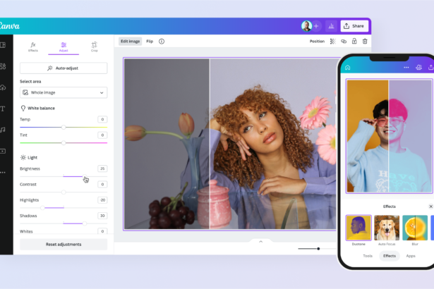The width and height of the screenshot is (434, 289).
Task: Click the Temp slider handle
Action: 64,127
